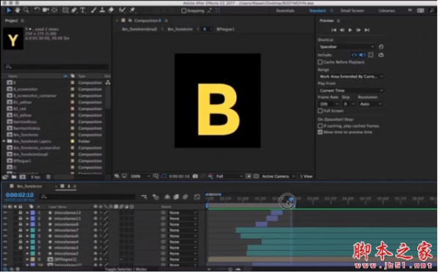Viewport: 440px width, 273px height.
Task: Step forward one frame in Preview panel
Action: pyautogui.click(x=359, y=30)
